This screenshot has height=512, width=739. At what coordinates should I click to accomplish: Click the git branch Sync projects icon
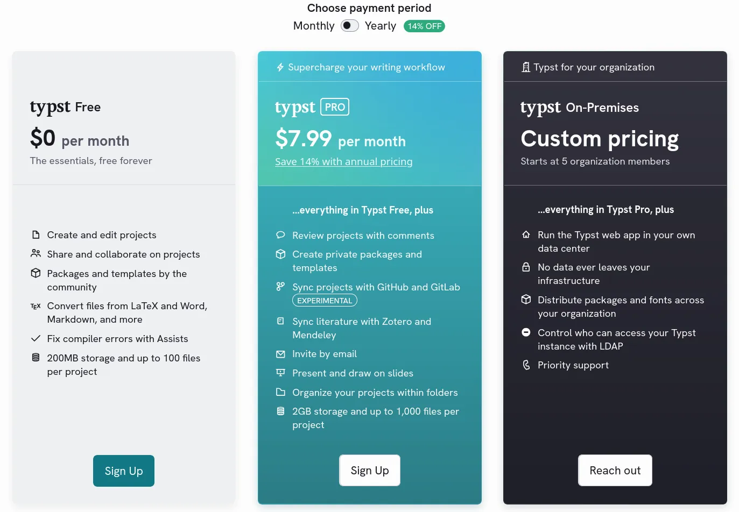[280, 286]
